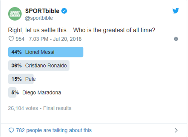The width and height of the screenshot is (188, 137).
Task: Click the 26,104 votes text
Action: (x=23, y=108)
